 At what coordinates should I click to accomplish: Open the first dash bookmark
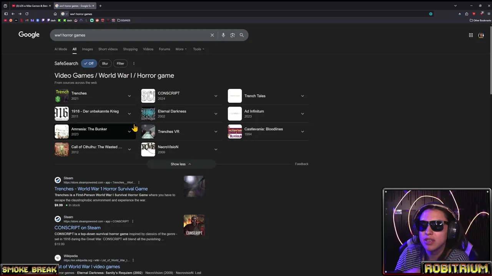pyautogui.click(x=52, y=20)
